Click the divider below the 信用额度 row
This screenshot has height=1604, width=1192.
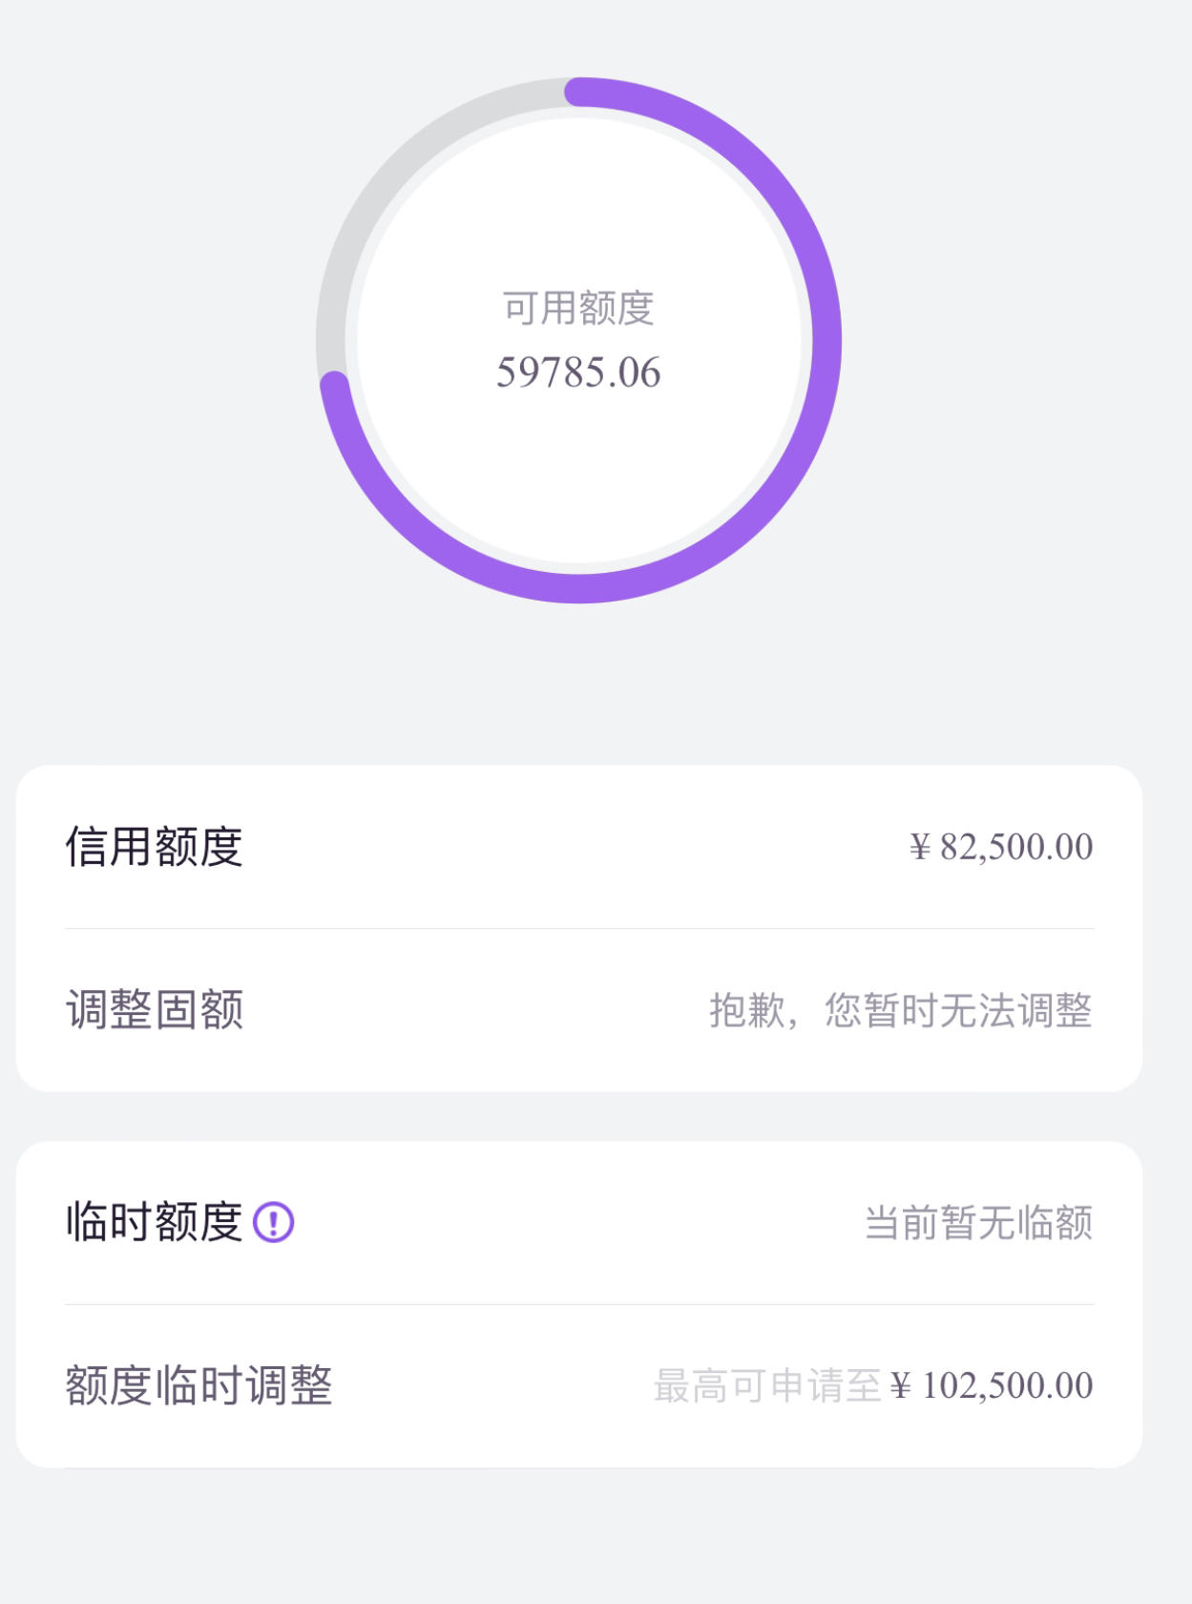(x=579, y=928)
